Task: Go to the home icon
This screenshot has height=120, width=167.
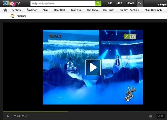Action: click(5, 10)
